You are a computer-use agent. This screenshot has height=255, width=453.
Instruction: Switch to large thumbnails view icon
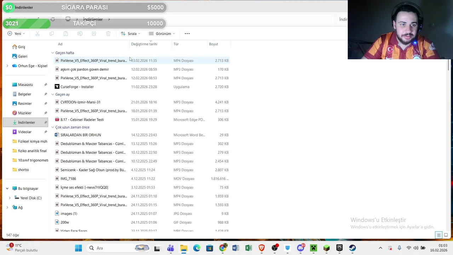tap(446, 235)
